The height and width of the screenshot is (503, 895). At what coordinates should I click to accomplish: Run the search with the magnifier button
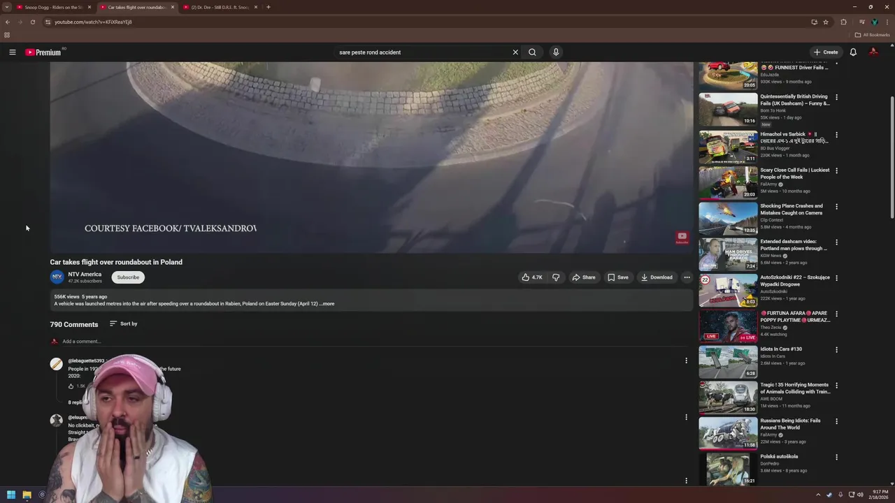[532, 52]
